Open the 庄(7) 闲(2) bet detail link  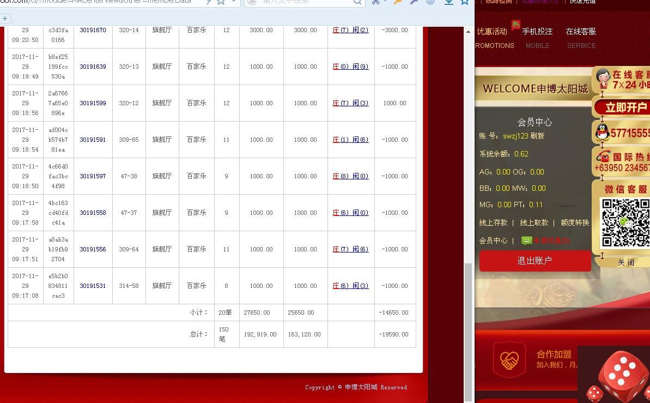point(351,30)
